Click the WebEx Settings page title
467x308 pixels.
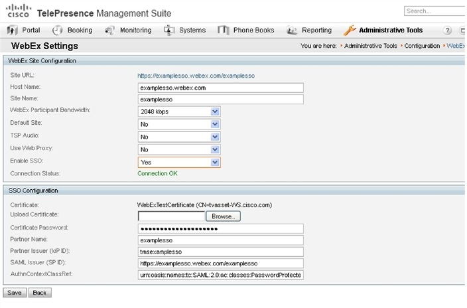[44, 46]
